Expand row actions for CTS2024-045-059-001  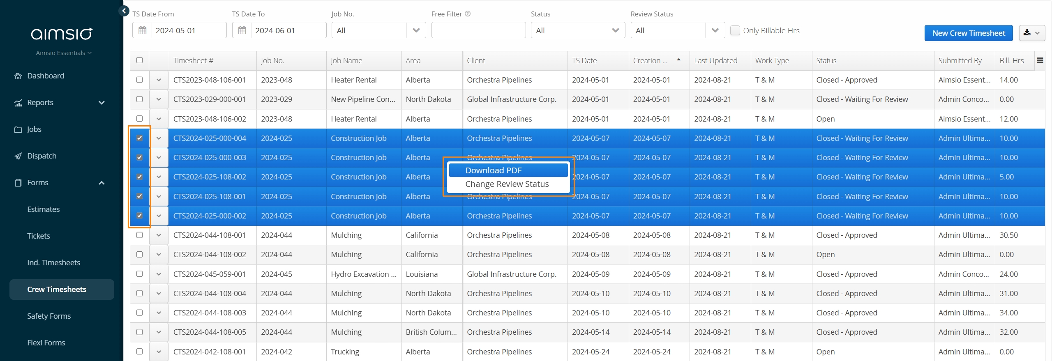coord(159,274)
